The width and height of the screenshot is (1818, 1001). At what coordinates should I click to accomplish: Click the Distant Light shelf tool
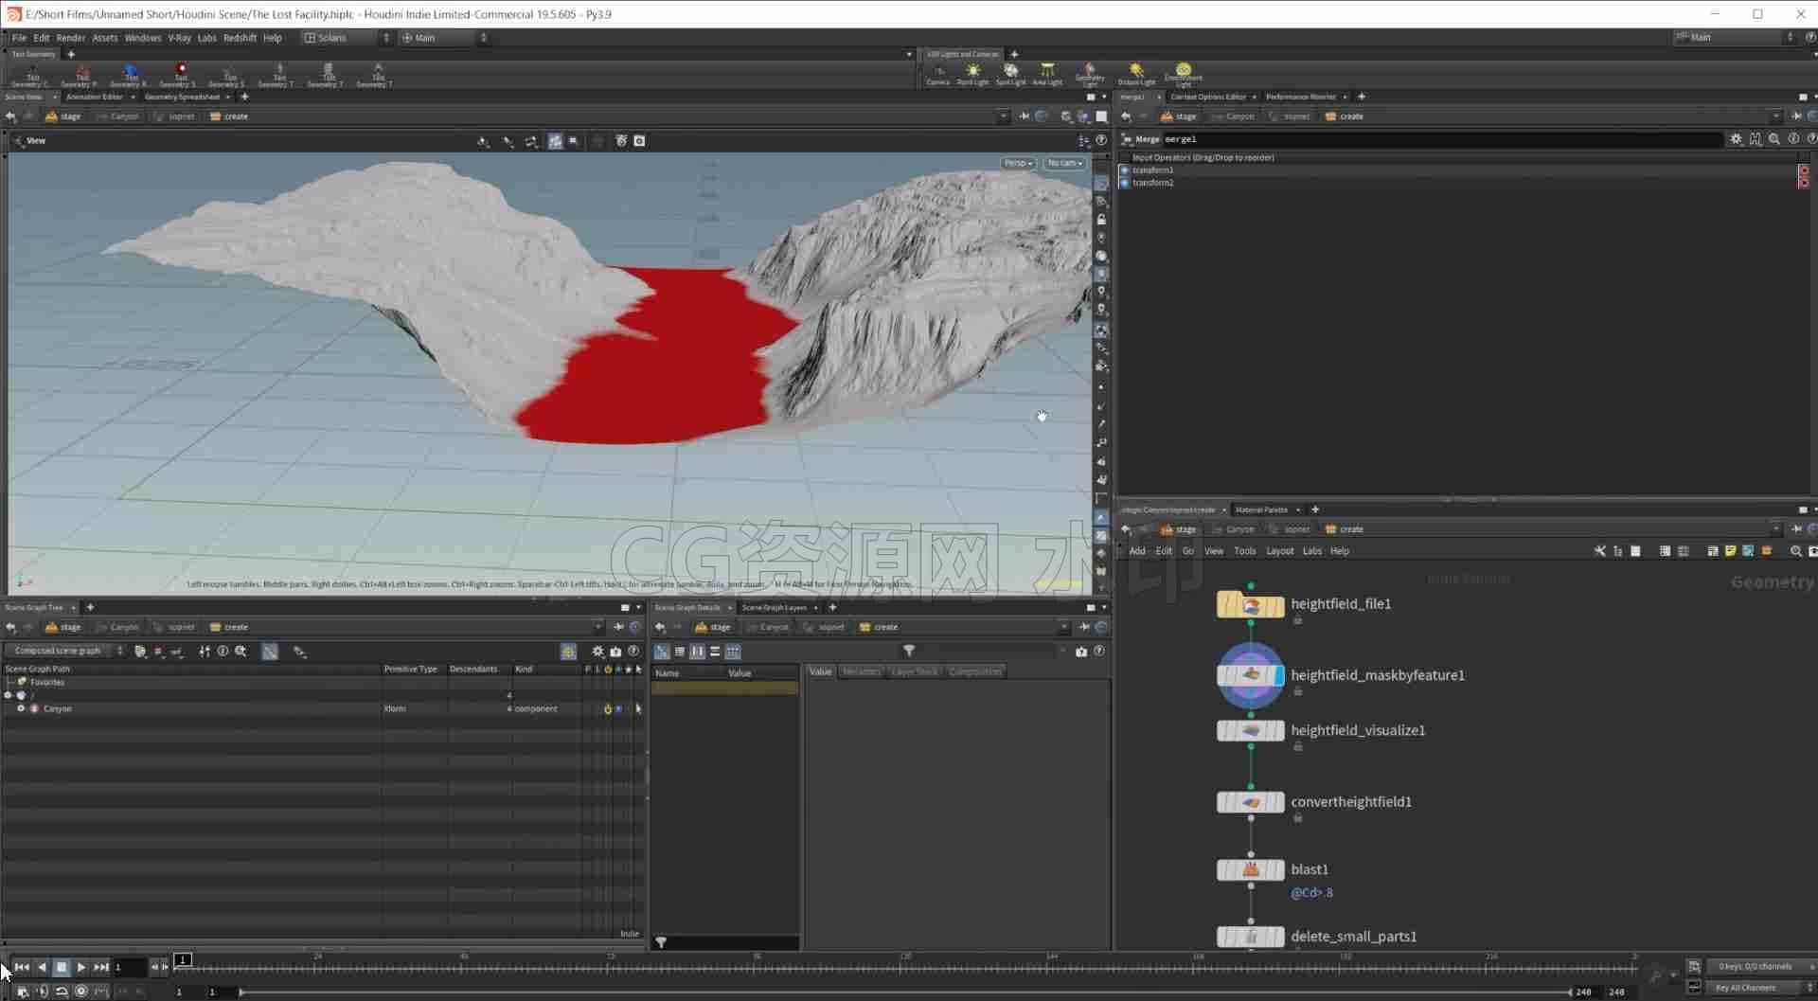coord(1136,74)
